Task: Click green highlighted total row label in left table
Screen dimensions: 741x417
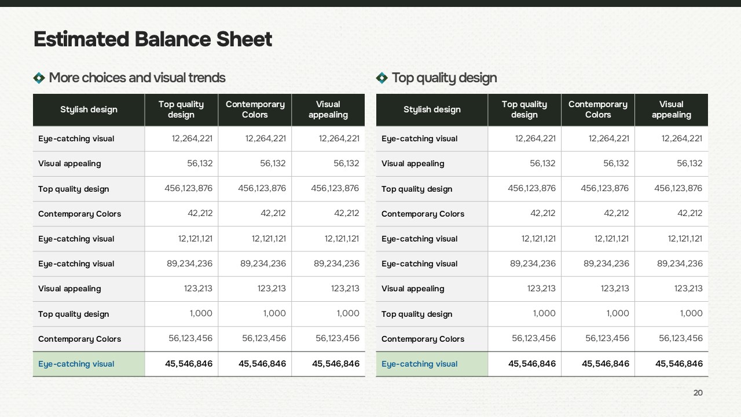Action: click(x=76, y=364)
